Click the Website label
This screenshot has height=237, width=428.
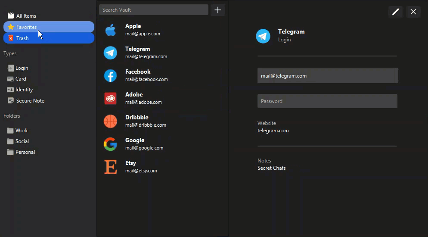(x=267, y=123)
